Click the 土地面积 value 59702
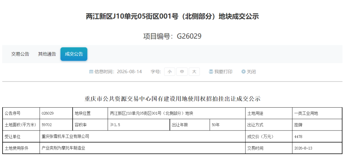Viewport: 345px width, 156px height. [47, 125]
